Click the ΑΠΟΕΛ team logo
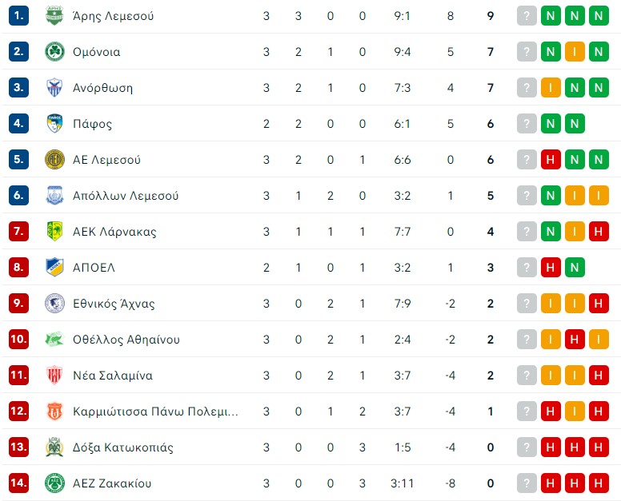 (54, 268)
